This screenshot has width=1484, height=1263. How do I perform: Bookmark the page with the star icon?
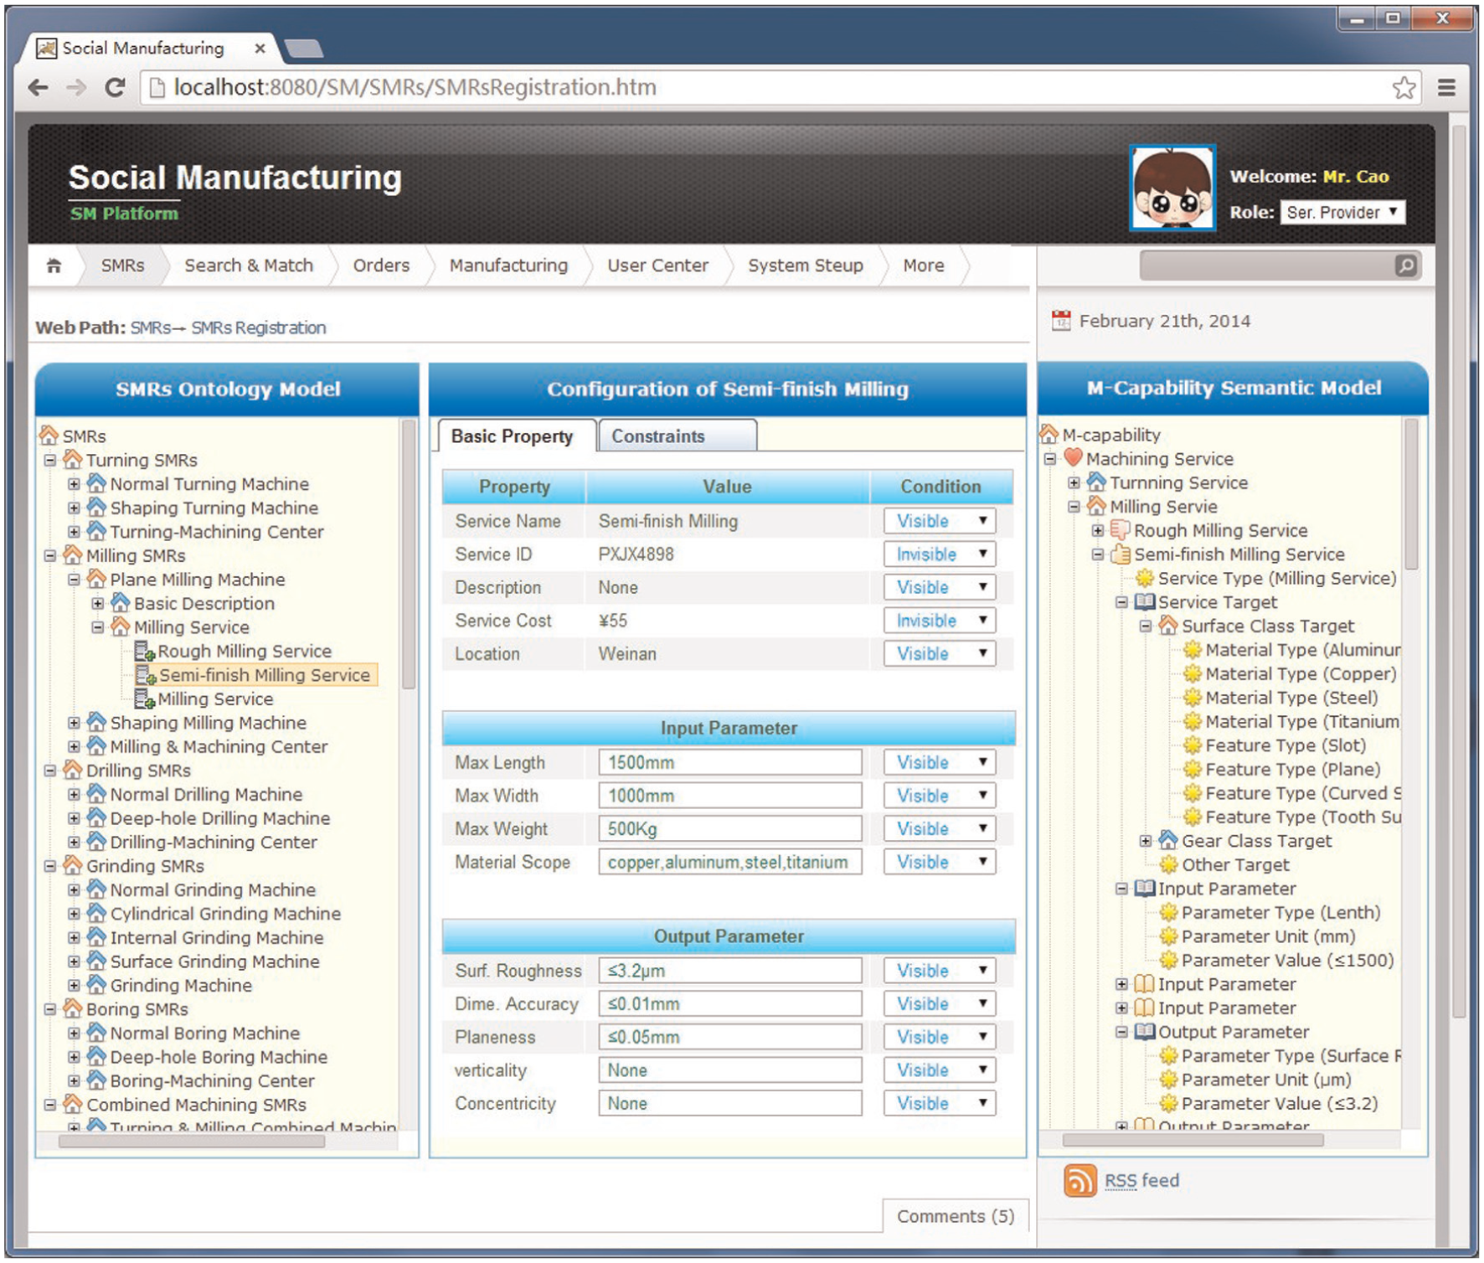point(1404,87)
